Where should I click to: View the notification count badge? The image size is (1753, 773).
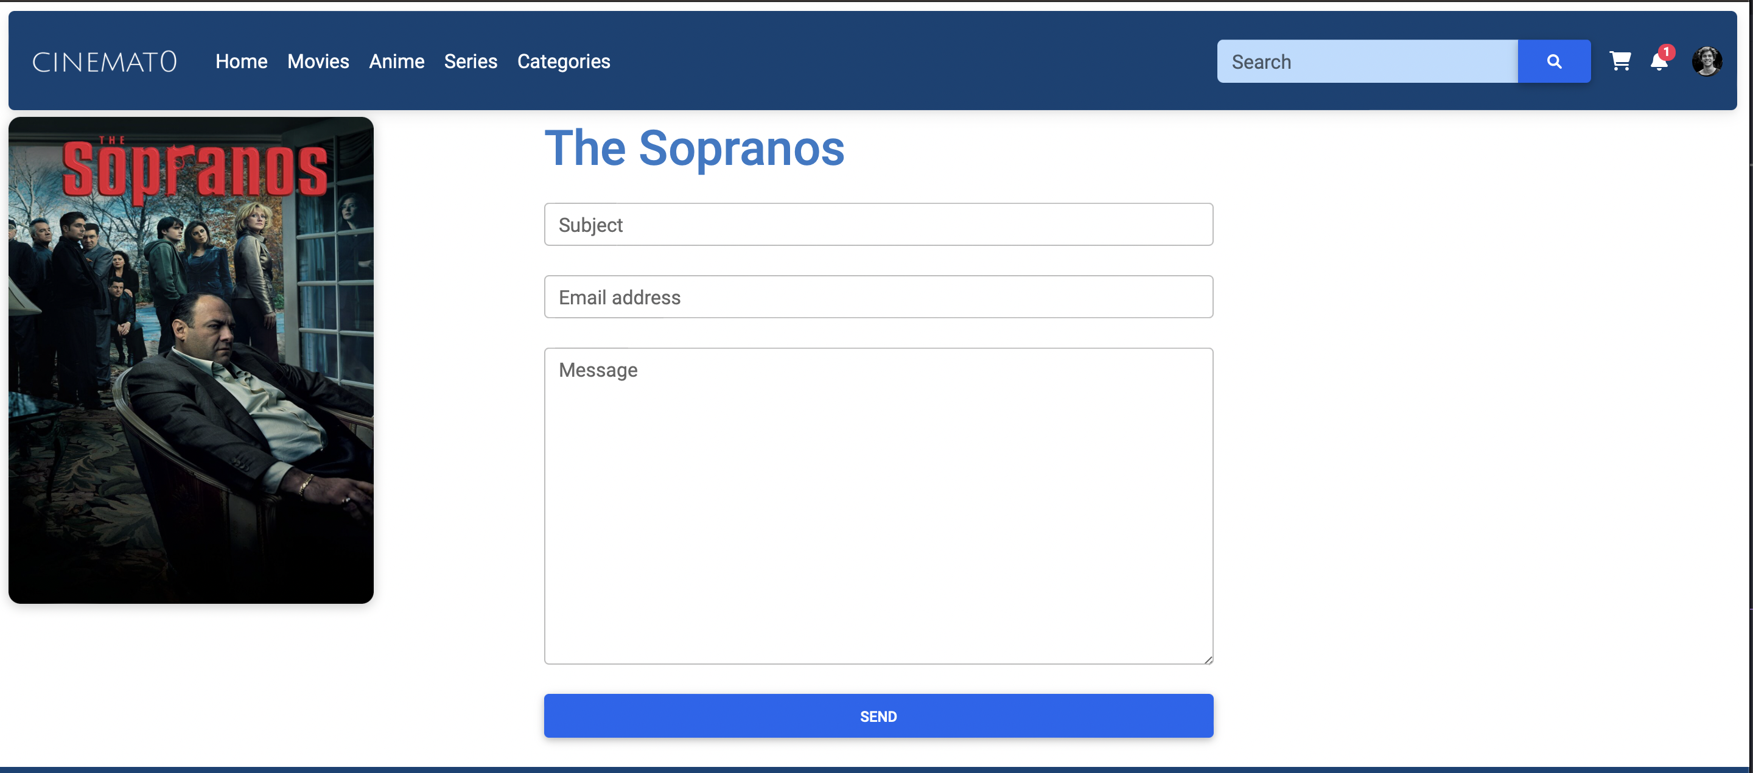1666,51
